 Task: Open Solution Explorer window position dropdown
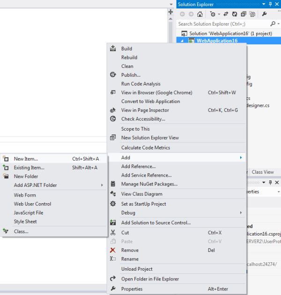264,4
